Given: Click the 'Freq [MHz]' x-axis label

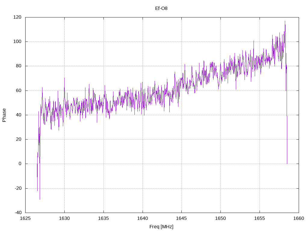Looking at the screenshot, I should [x=161, y=227].
